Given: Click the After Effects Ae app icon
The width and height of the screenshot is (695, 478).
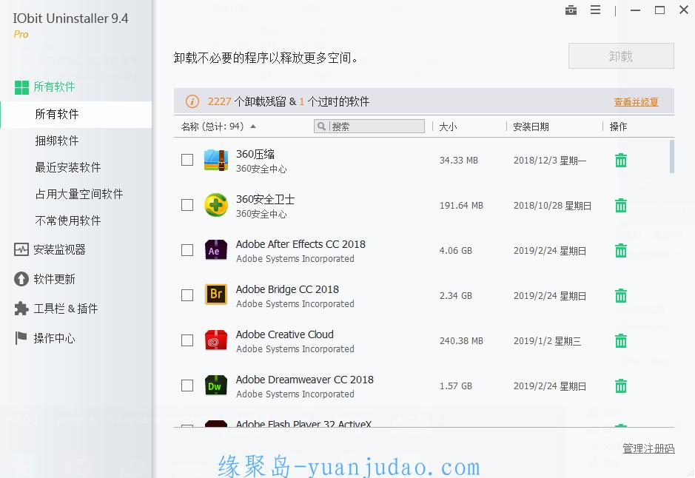Looking at the screenshot, I should (216, 250).
